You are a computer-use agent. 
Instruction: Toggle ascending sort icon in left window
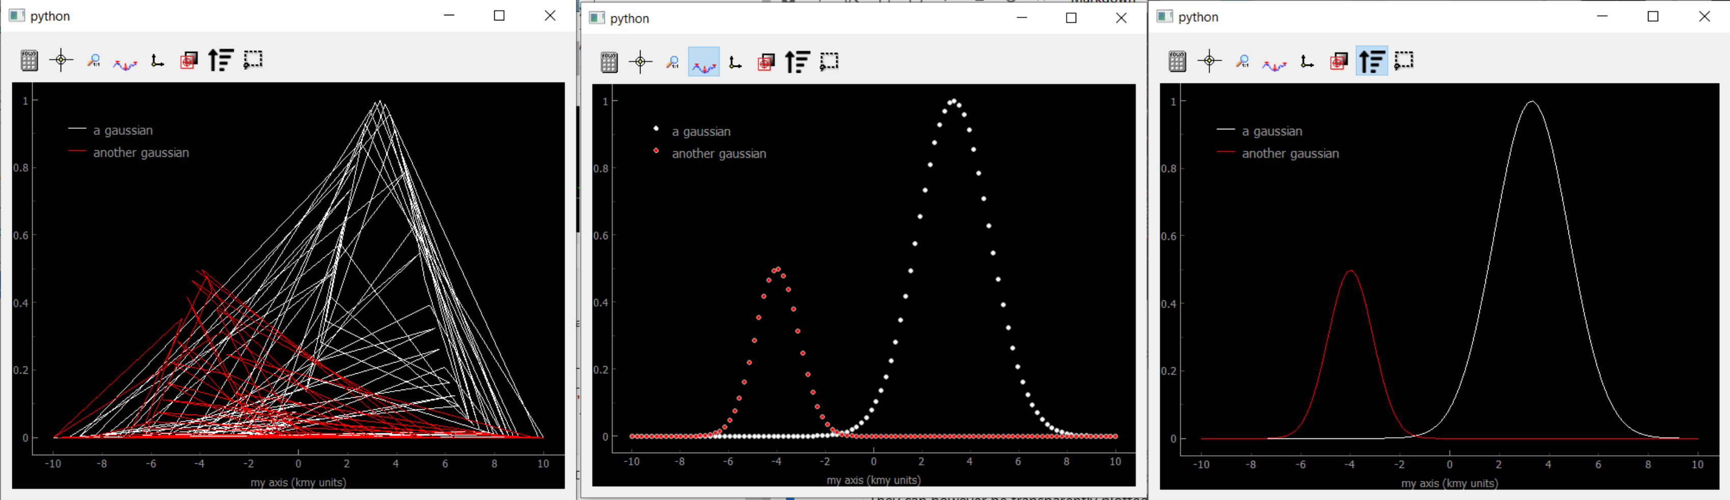(x=220, y=61)
